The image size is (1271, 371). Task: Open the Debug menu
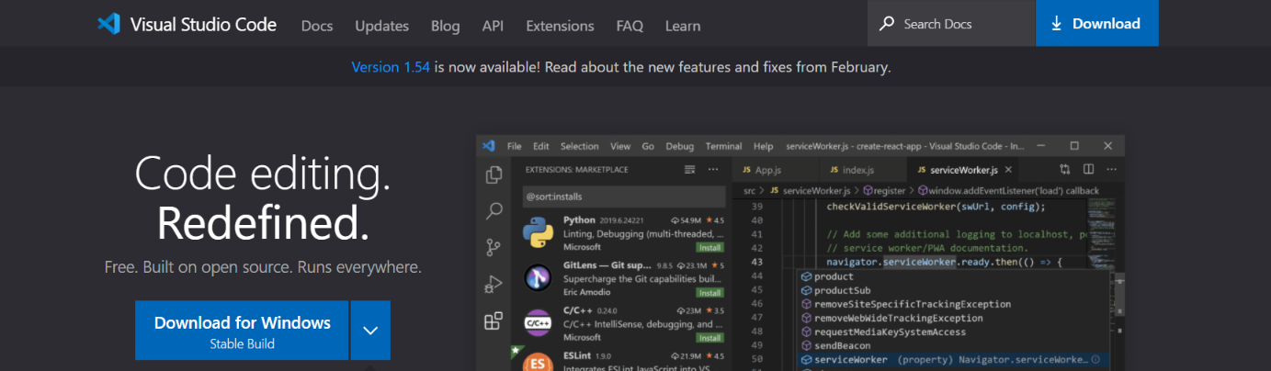(680, 146)
